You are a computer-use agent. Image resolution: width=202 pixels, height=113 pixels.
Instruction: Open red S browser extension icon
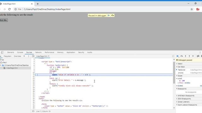[198, 9]
